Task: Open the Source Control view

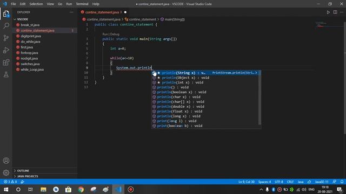Action: pos(6,38)
